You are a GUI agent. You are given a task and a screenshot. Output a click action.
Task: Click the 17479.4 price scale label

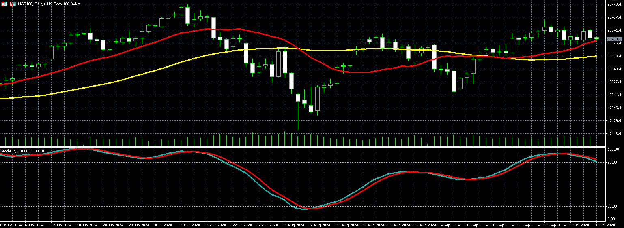point(615,121)
